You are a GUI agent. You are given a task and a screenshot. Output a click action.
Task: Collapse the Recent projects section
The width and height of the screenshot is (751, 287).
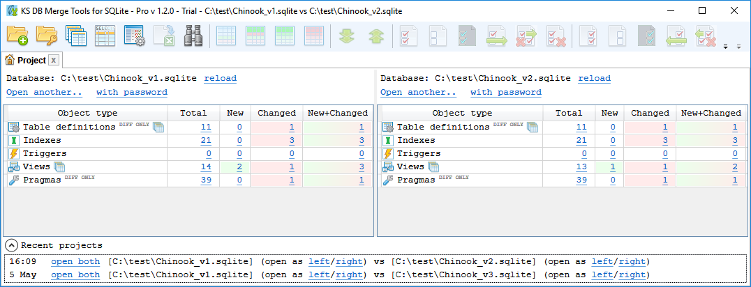11,245
